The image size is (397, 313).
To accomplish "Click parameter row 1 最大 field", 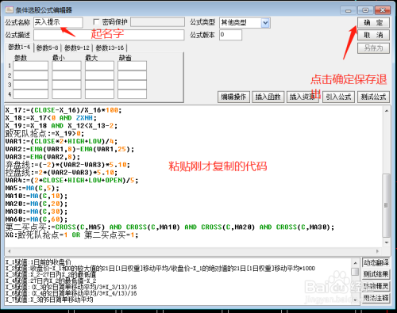I will coord(99,66).
